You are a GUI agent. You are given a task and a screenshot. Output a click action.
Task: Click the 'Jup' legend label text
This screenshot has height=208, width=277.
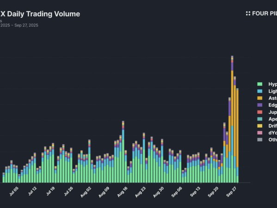tap(272, 112)
